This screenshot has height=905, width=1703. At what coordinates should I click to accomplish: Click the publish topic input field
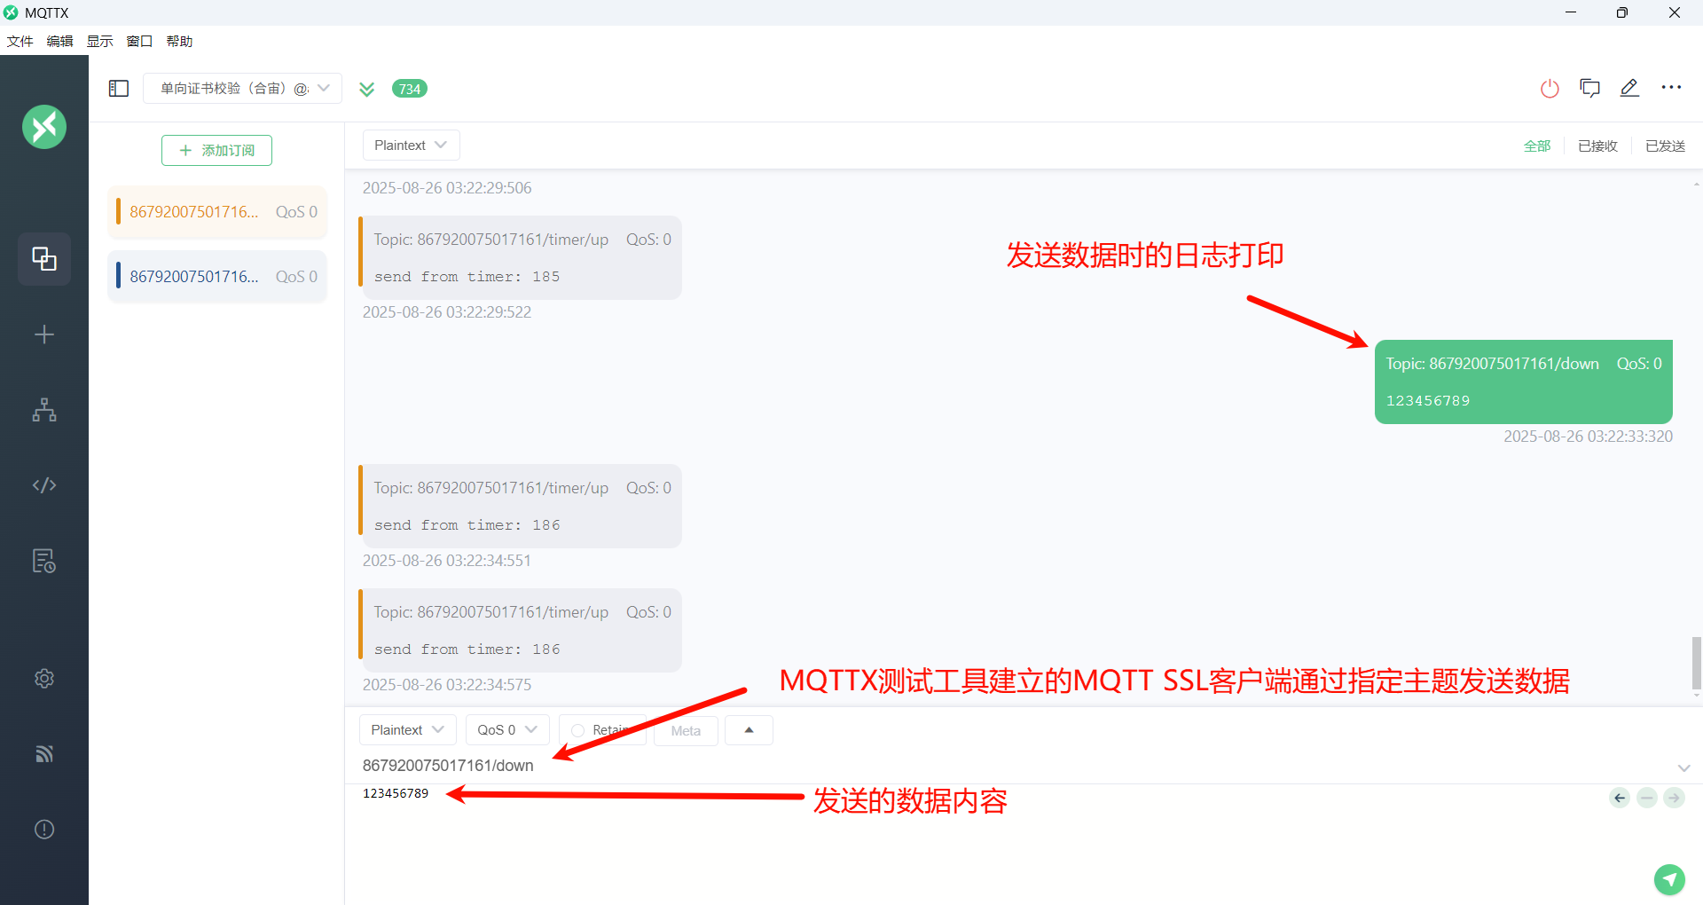(1011, 766)
